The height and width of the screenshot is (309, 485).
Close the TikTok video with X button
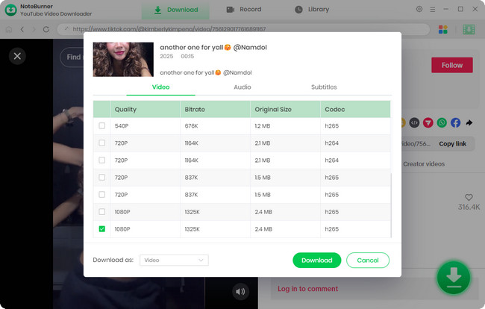pyautogui.click(x=17, y=56)
